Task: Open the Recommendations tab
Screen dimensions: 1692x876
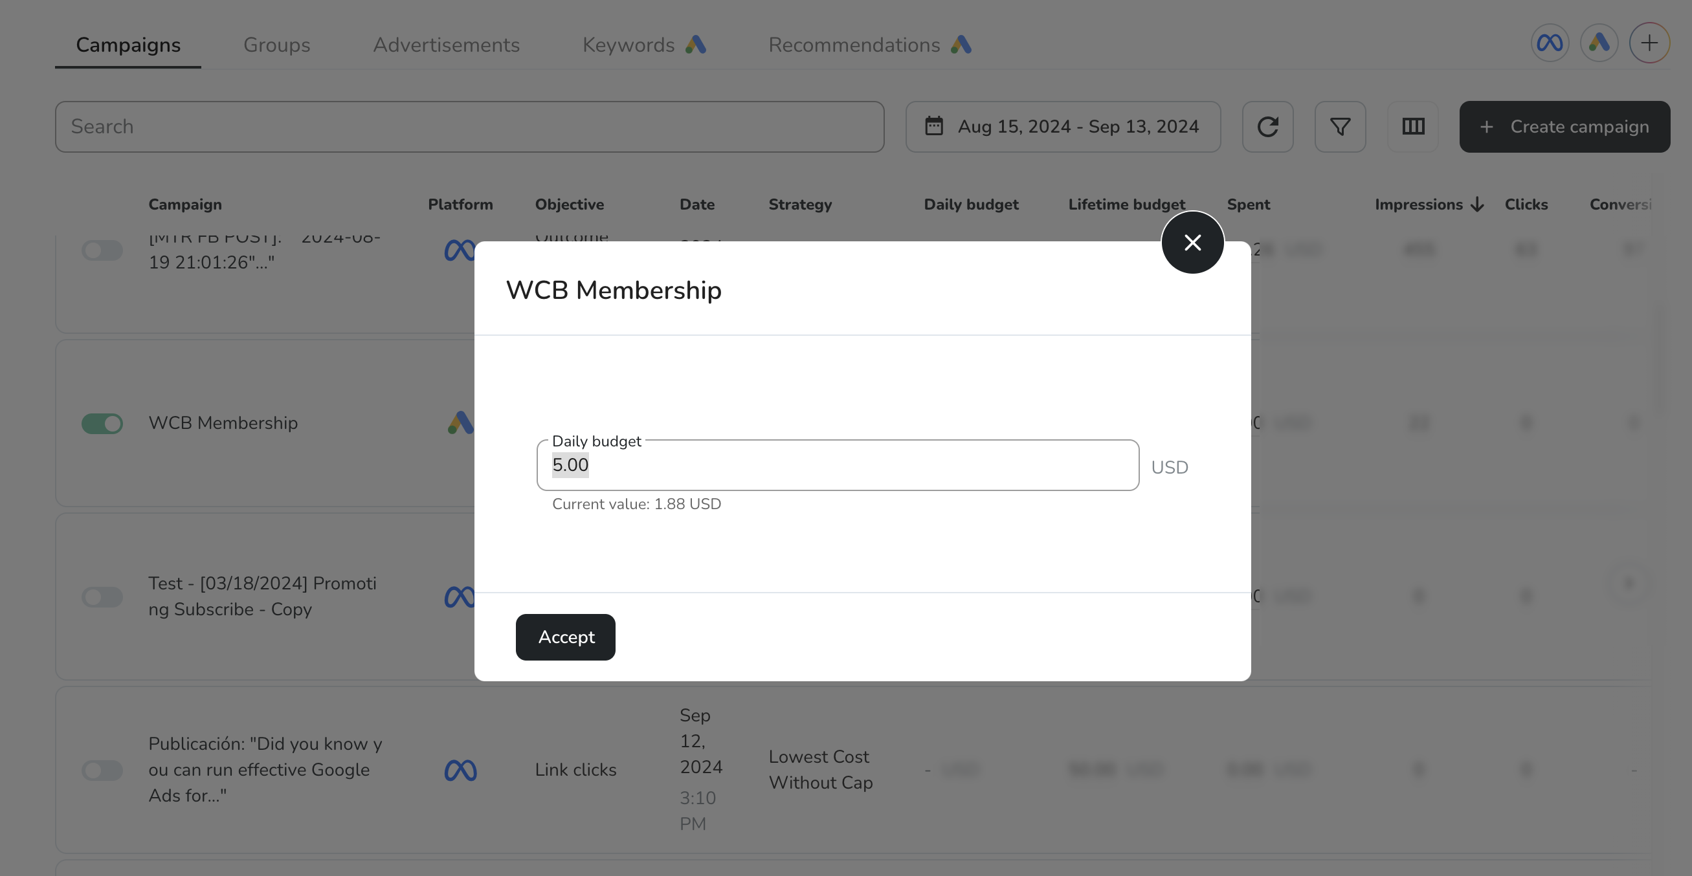Action: point(854,45)
